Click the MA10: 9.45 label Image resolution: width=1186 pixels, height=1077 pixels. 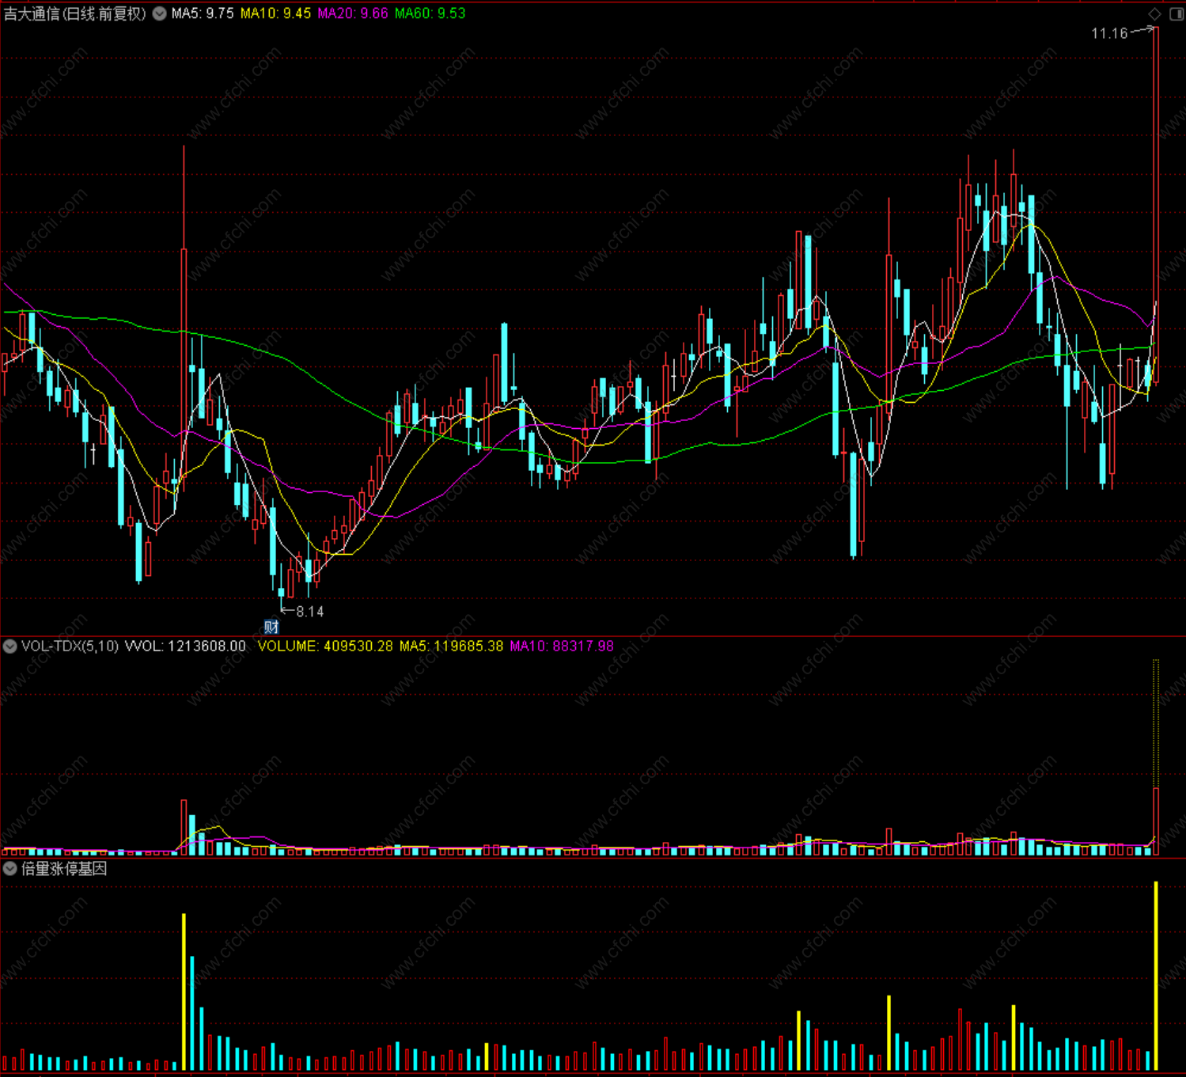(276, 13)
